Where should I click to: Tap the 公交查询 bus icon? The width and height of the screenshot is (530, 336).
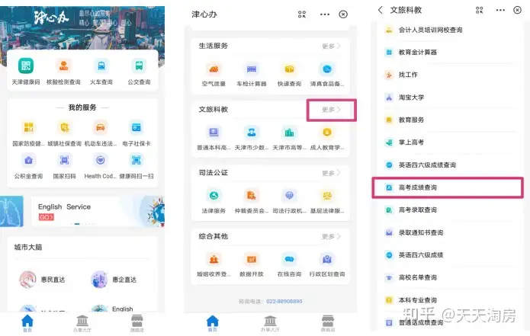pos(139,66)
